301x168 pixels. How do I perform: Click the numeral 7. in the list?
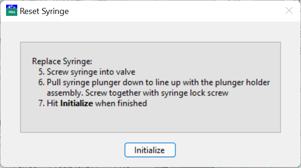tap(42, 104)
